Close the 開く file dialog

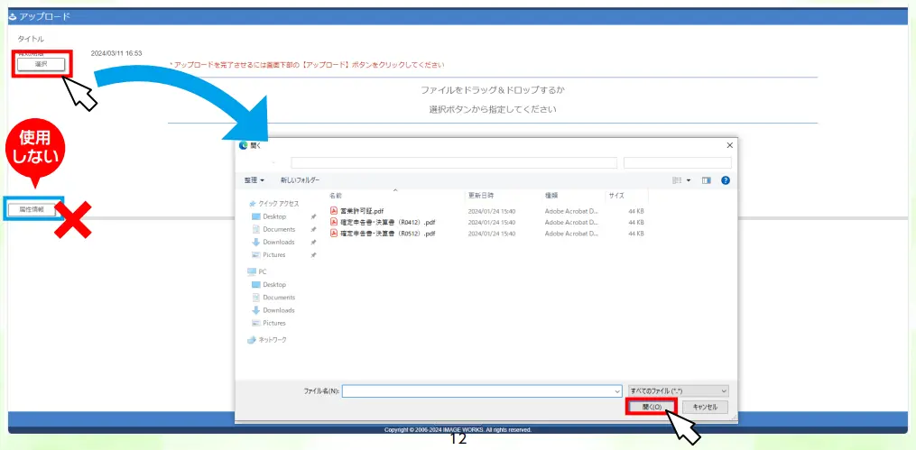pos(729,145)
